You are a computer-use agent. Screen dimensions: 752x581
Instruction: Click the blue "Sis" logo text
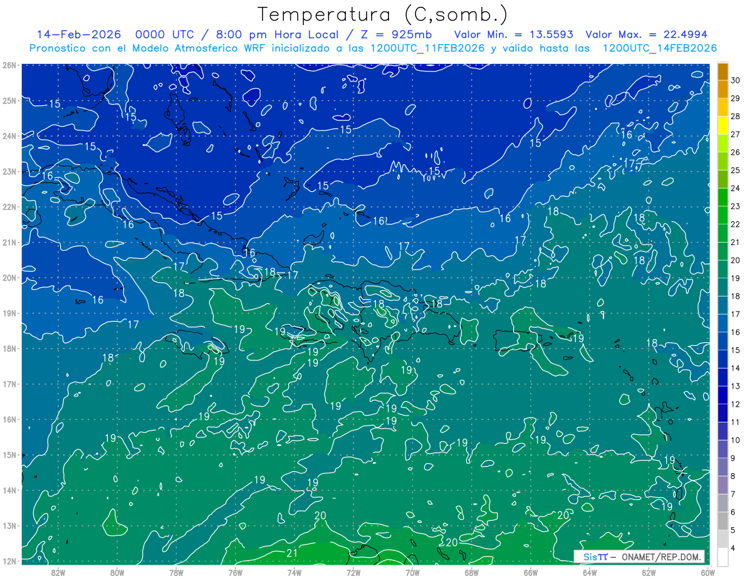(590, 557)
